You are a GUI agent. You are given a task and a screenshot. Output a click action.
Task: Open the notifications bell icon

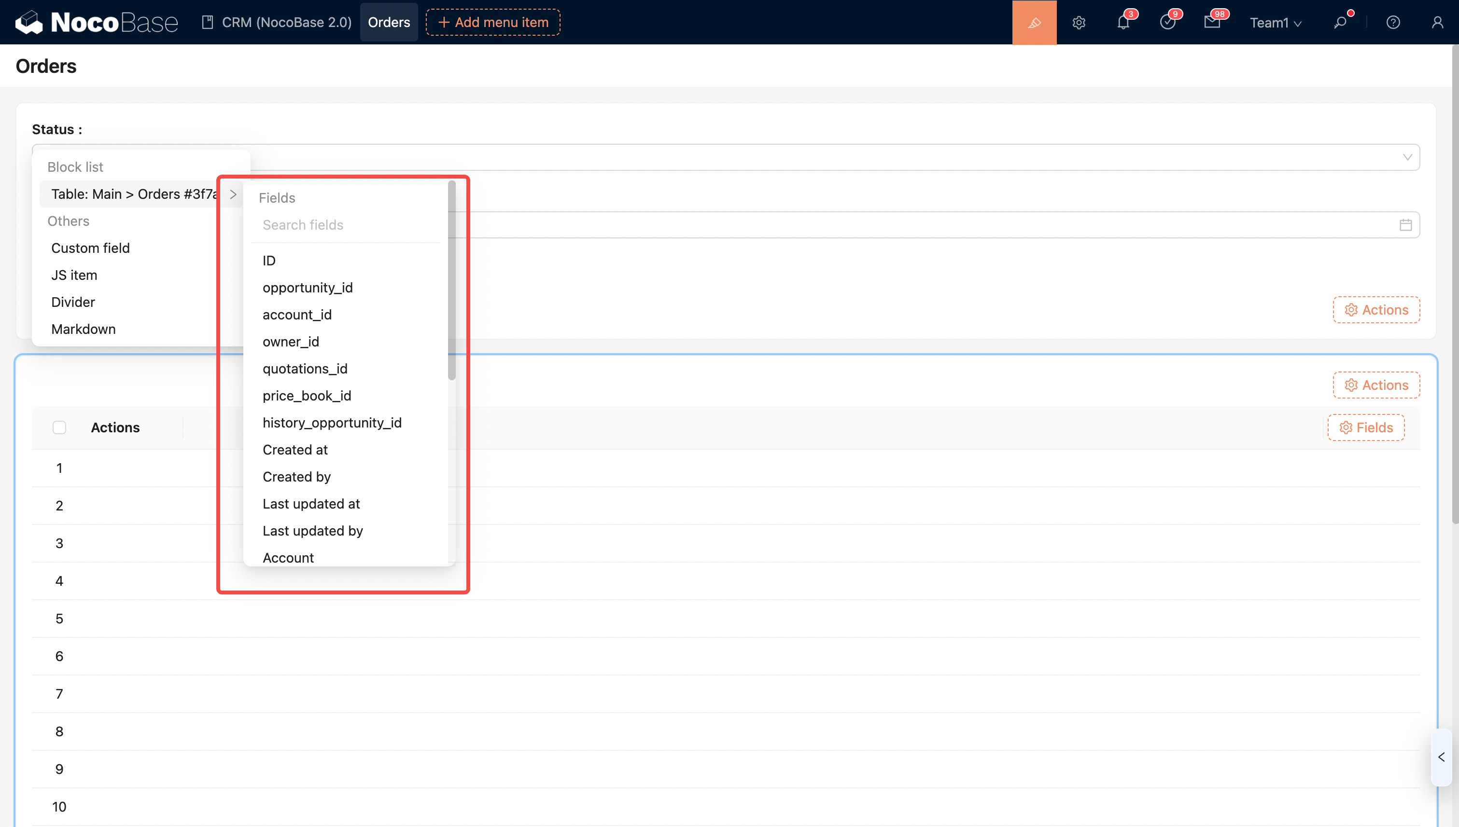coord(1123,22)
